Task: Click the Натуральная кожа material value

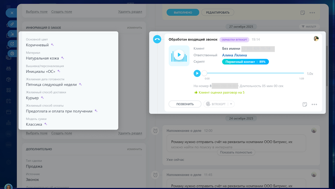Action: 42,58
